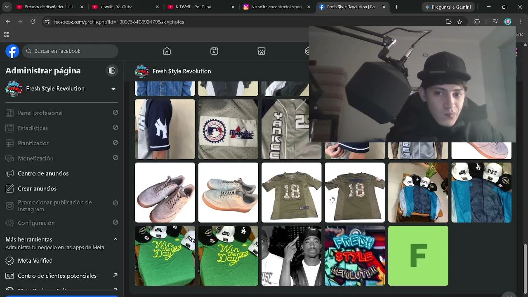Switch to the KiTWelT - YouTube tab
Screen dimensions: 528x297
click(x=200, y=7)
